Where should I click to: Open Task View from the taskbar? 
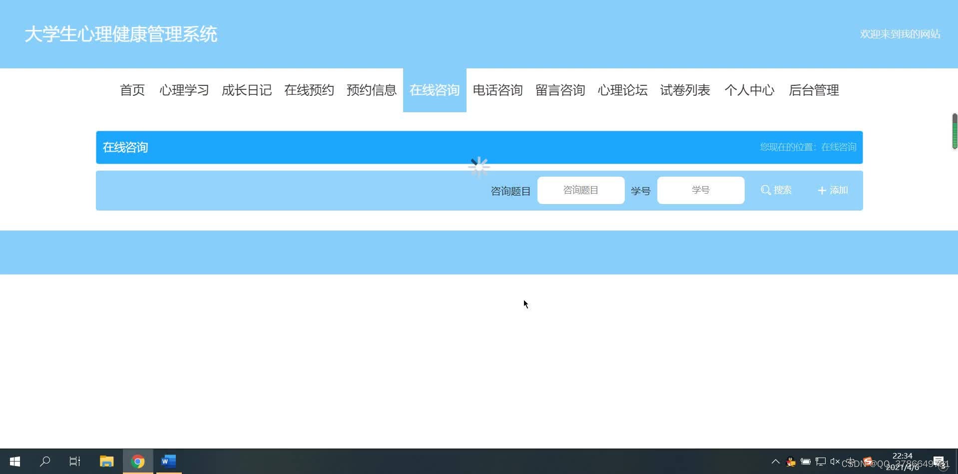pyautogui.click(x=74, y=461)
